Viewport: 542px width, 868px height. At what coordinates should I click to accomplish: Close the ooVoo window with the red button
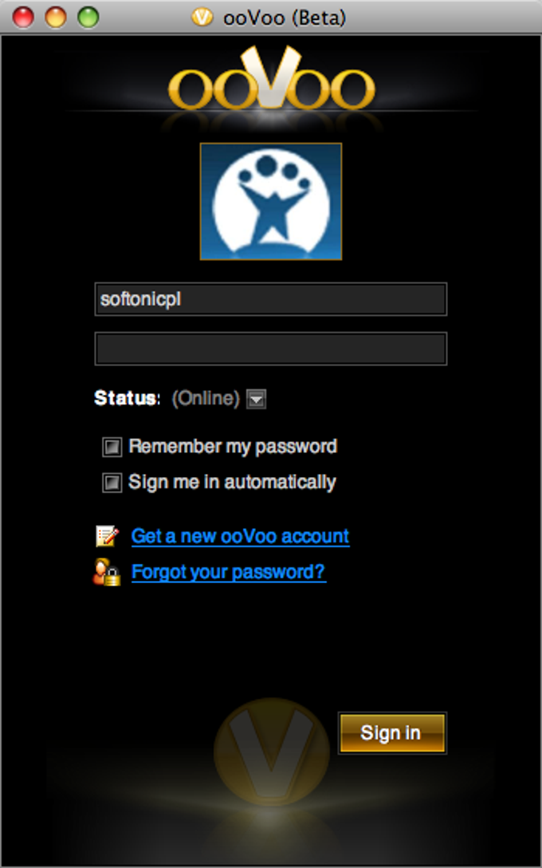(23, 18)
